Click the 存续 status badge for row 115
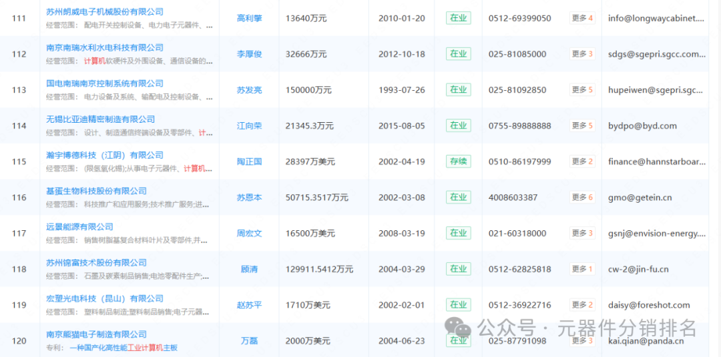This screenshot has height=357, width=721. (459, 161)
